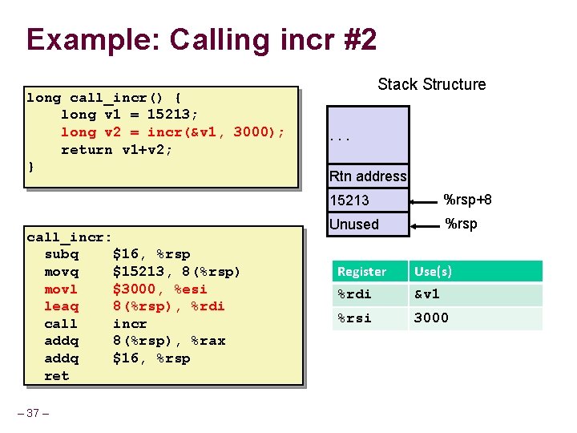Click the "return v1+v2;" line
This screenshot has height=433, width=577.
click(x=116, y=149)
